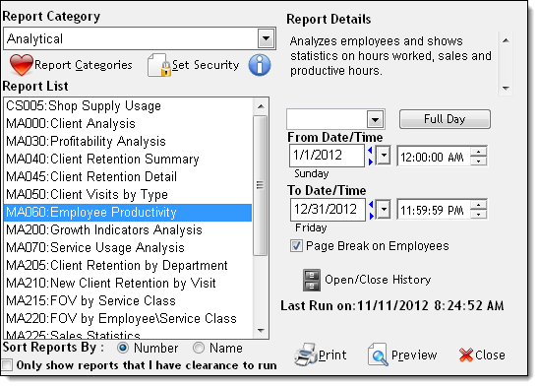The height and width of the screenshot is (387, 539).
Task: Click the From time field 12:00:00 AM
Action: tap(434, 157)
